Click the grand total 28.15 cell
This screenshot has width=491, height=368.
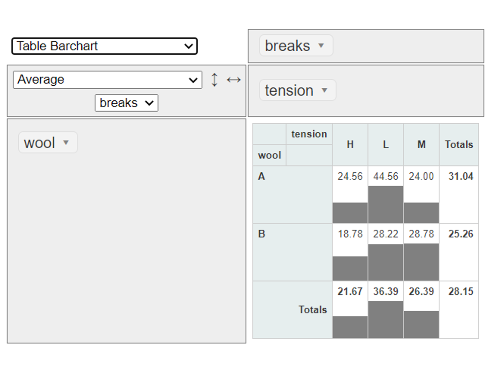[460, 291]
